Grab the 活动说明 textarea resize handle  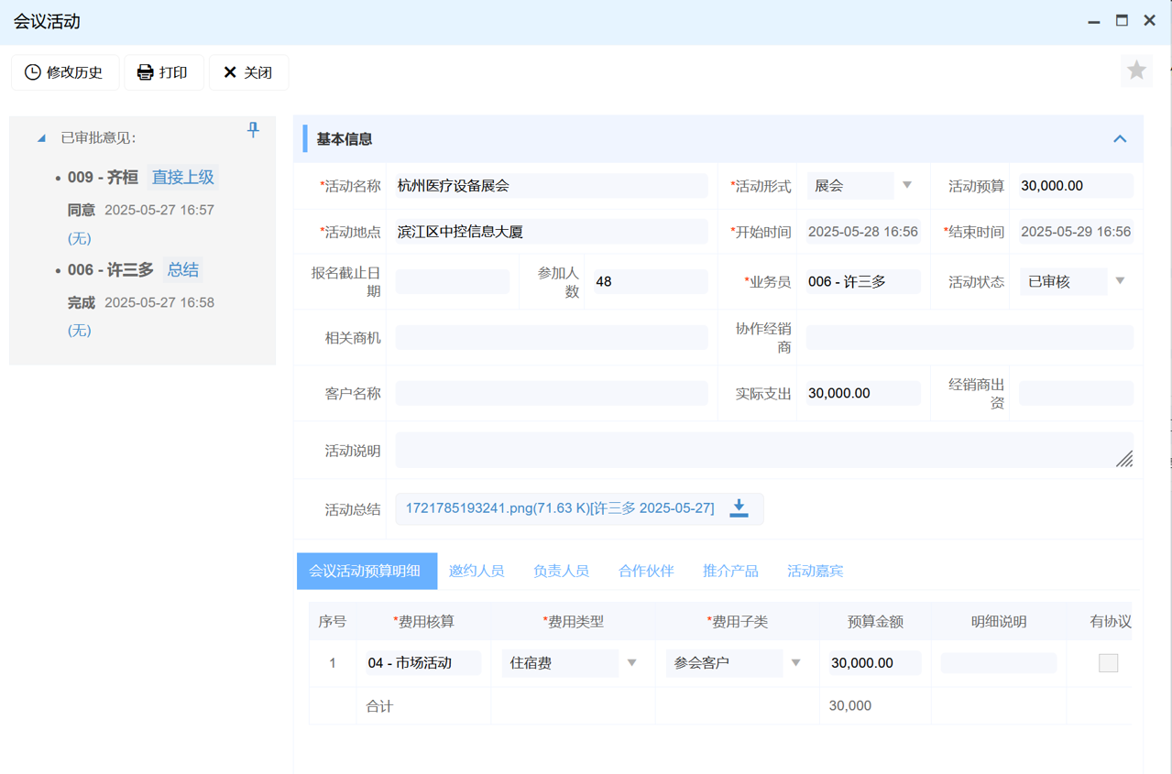click(x=1124, y=459)
